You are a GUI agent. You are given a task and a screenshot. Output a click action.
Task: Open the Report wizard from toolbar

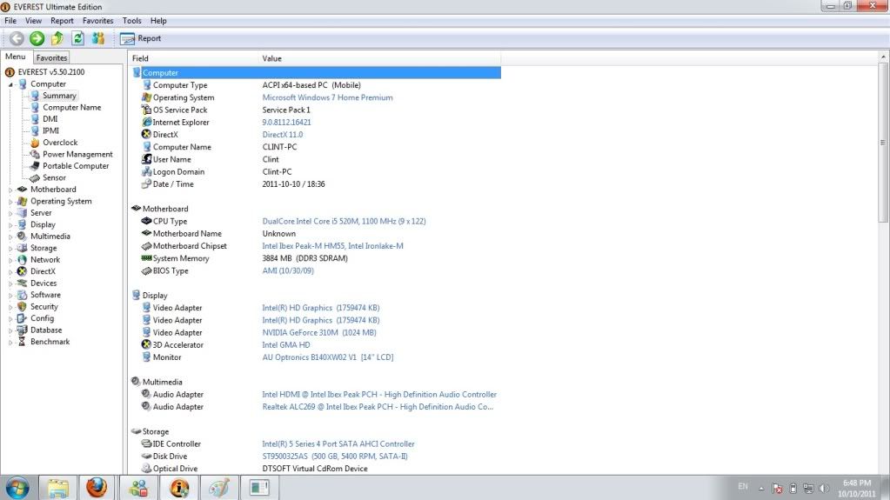coord(140,38)
